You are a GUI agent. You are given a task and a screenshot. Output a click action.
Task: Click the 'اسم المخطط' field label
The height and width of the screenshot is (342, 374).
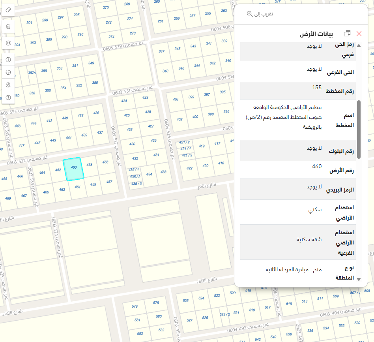click(345, 120)
